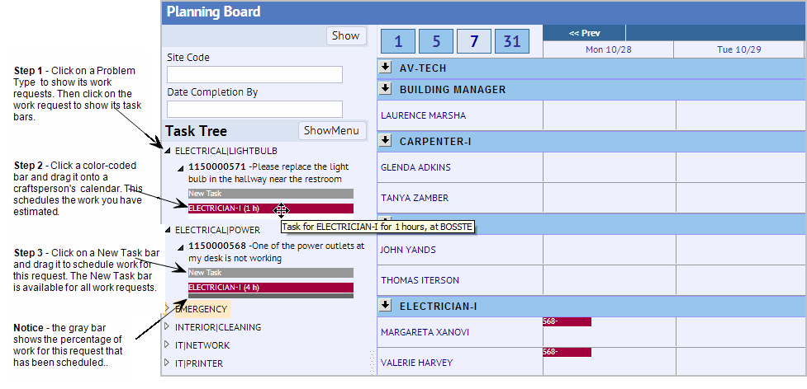807x389 pixels.
Task: Switch to the 31-day calendar view
Action: (512, 40)
